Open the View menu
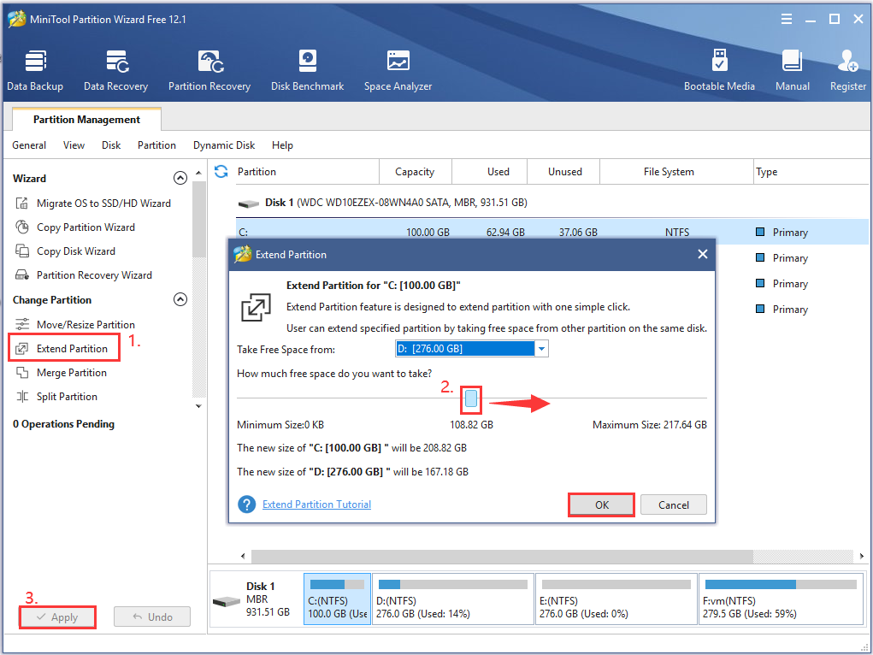Viewport: 873px width, 655px height. click(74, 145)
